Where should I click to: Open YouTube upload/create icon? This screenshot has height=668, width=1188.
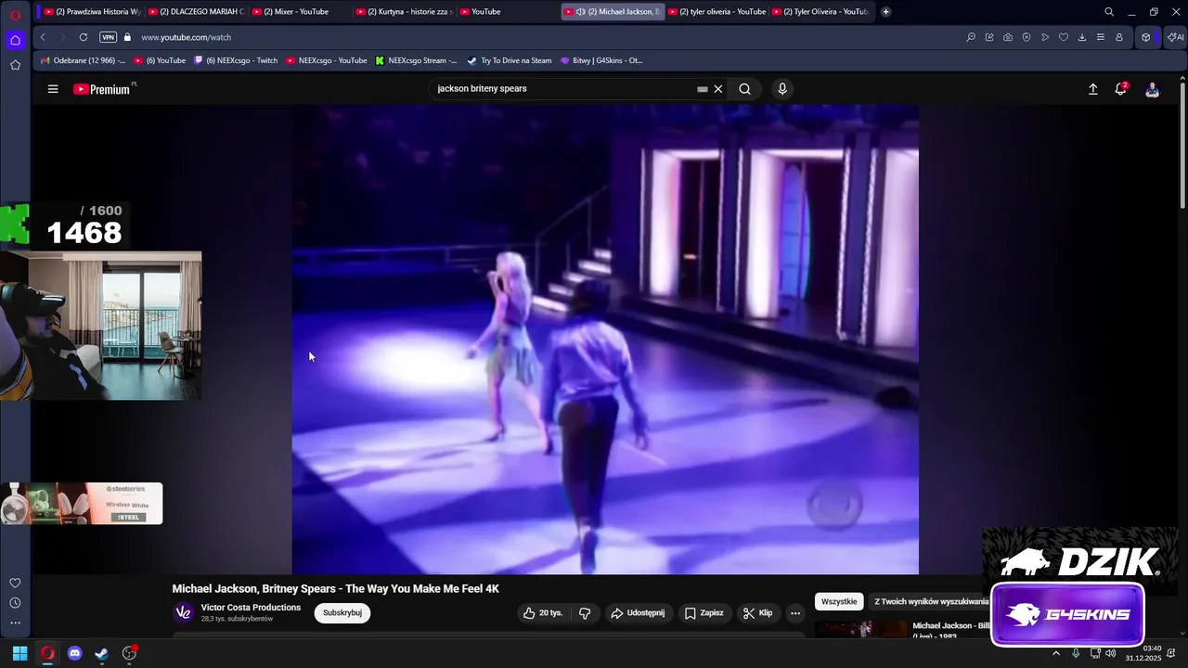(1092, 89)
